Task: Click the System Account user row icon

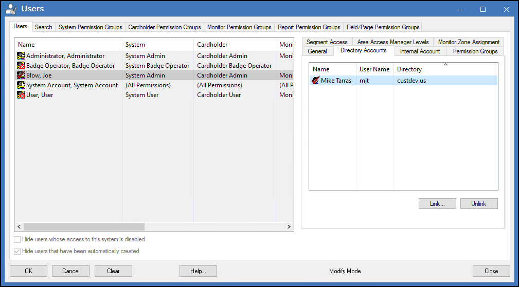Action: coord(21,85)
